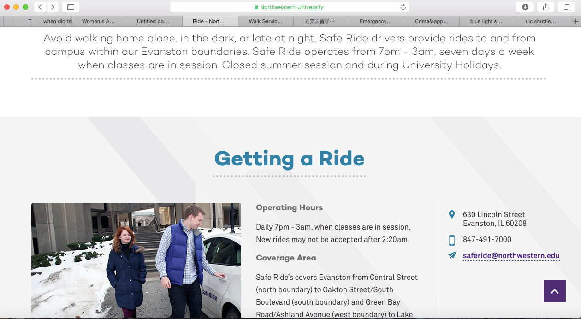The image size is (581, 319).
Task: Click the Coverage Area heading
Action: [286, 258]
